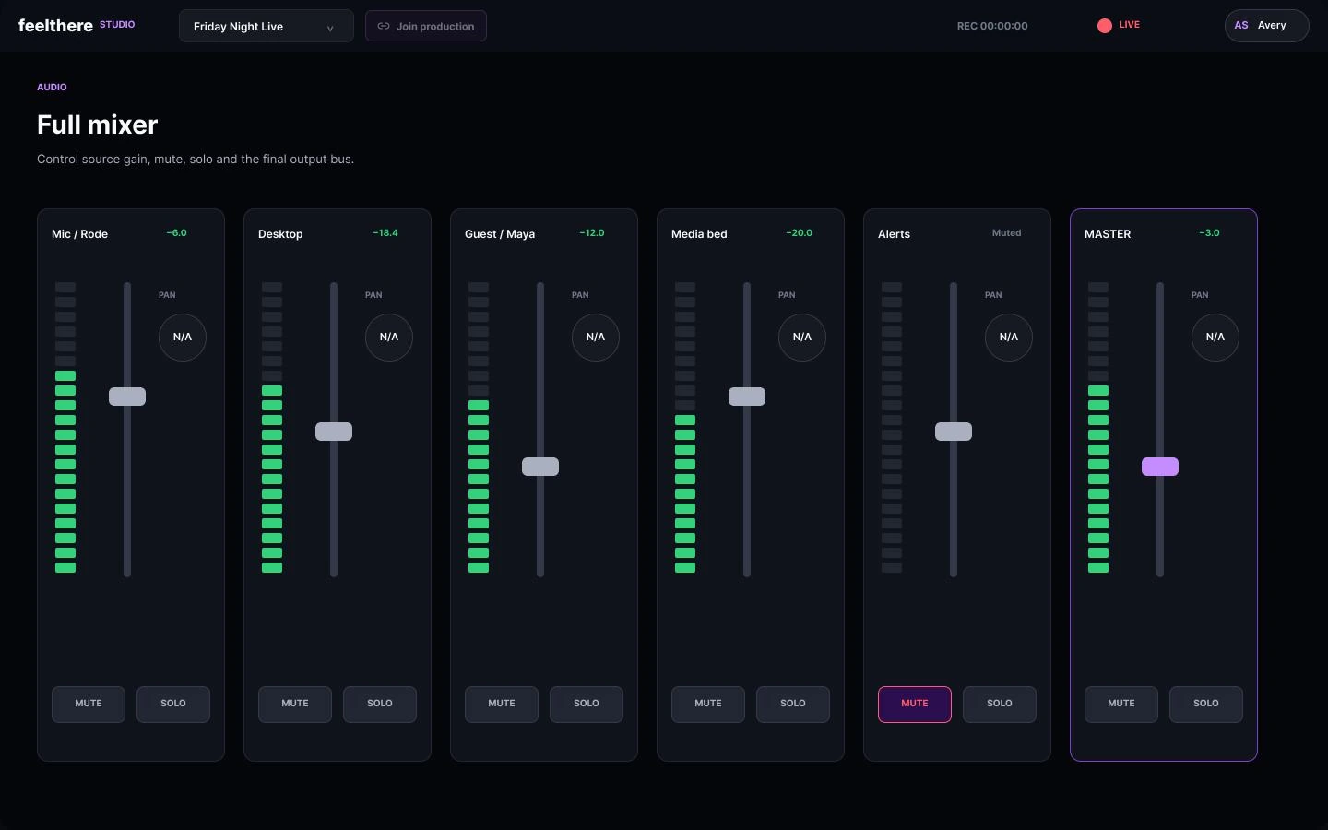Open the AS avatar user menu
This screenshot has width=1328, height=830.
pyautogui.click(x=1266, y=26)
